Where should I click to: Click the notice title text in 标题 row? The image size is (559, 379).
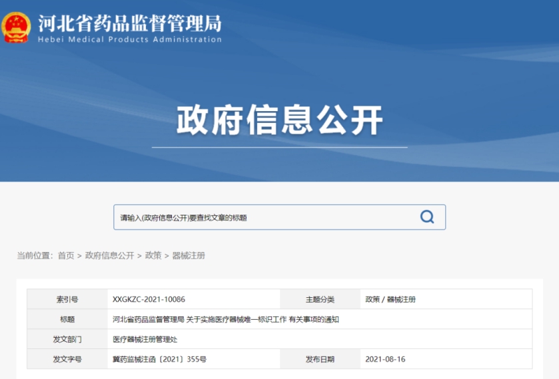point(226,319)
